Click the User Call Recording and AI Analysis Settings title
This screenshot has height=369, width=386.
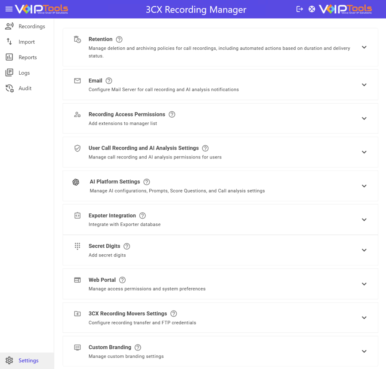point(144,148)
